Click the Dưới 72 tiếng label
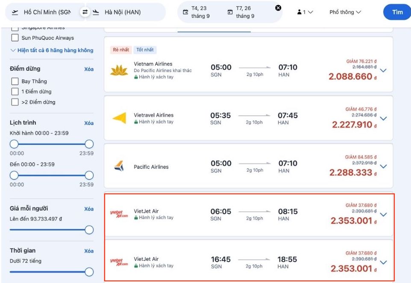 26,261
